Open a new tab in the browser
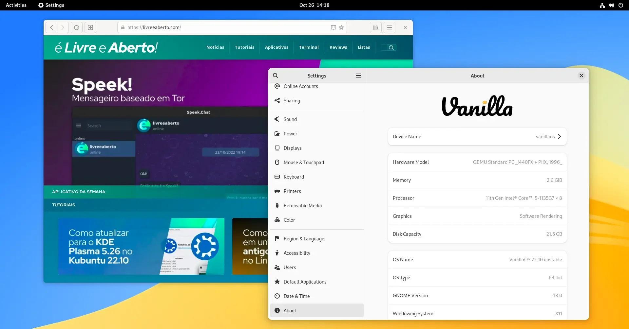This screenshot has width=629, height=329. point(90,27)
